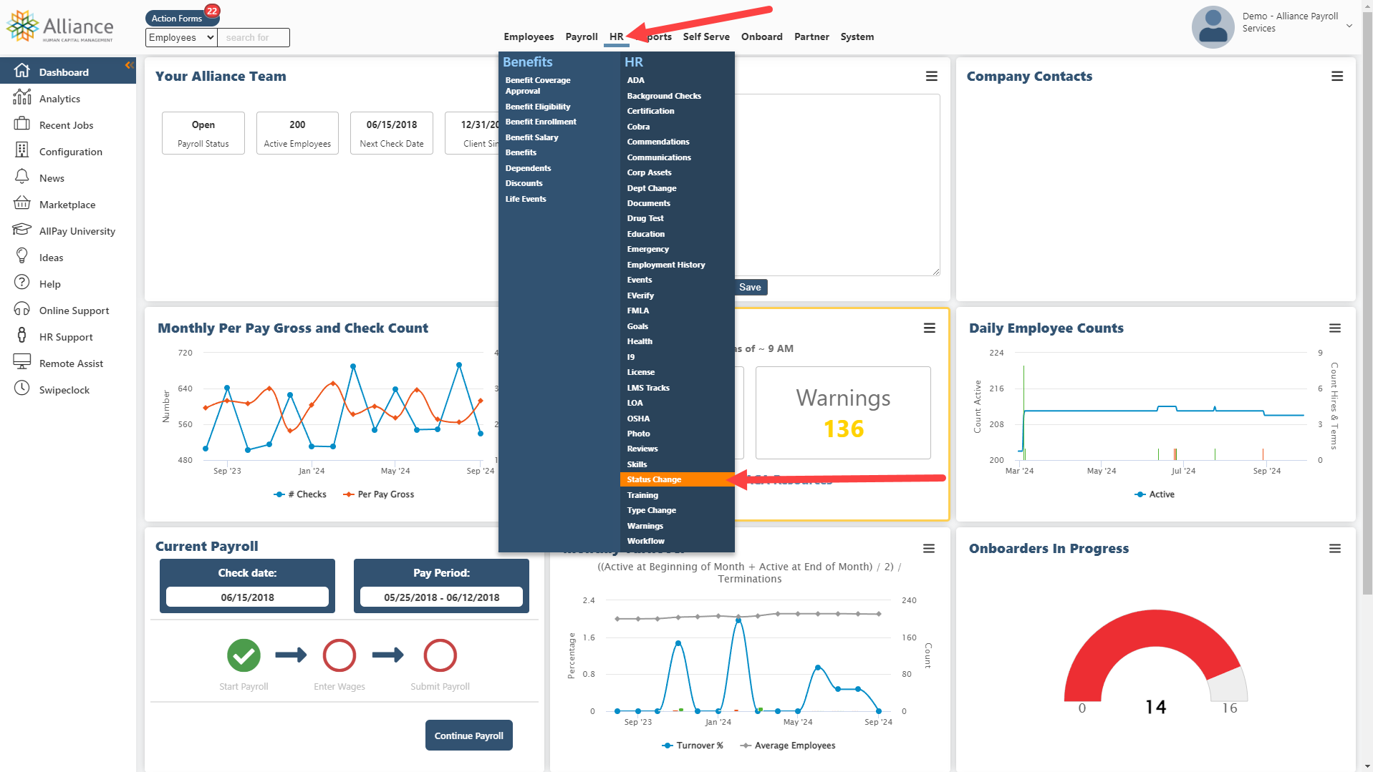Click the Next Check Date tile
This screenshot has height=772, width=1373.
point(392,133)
